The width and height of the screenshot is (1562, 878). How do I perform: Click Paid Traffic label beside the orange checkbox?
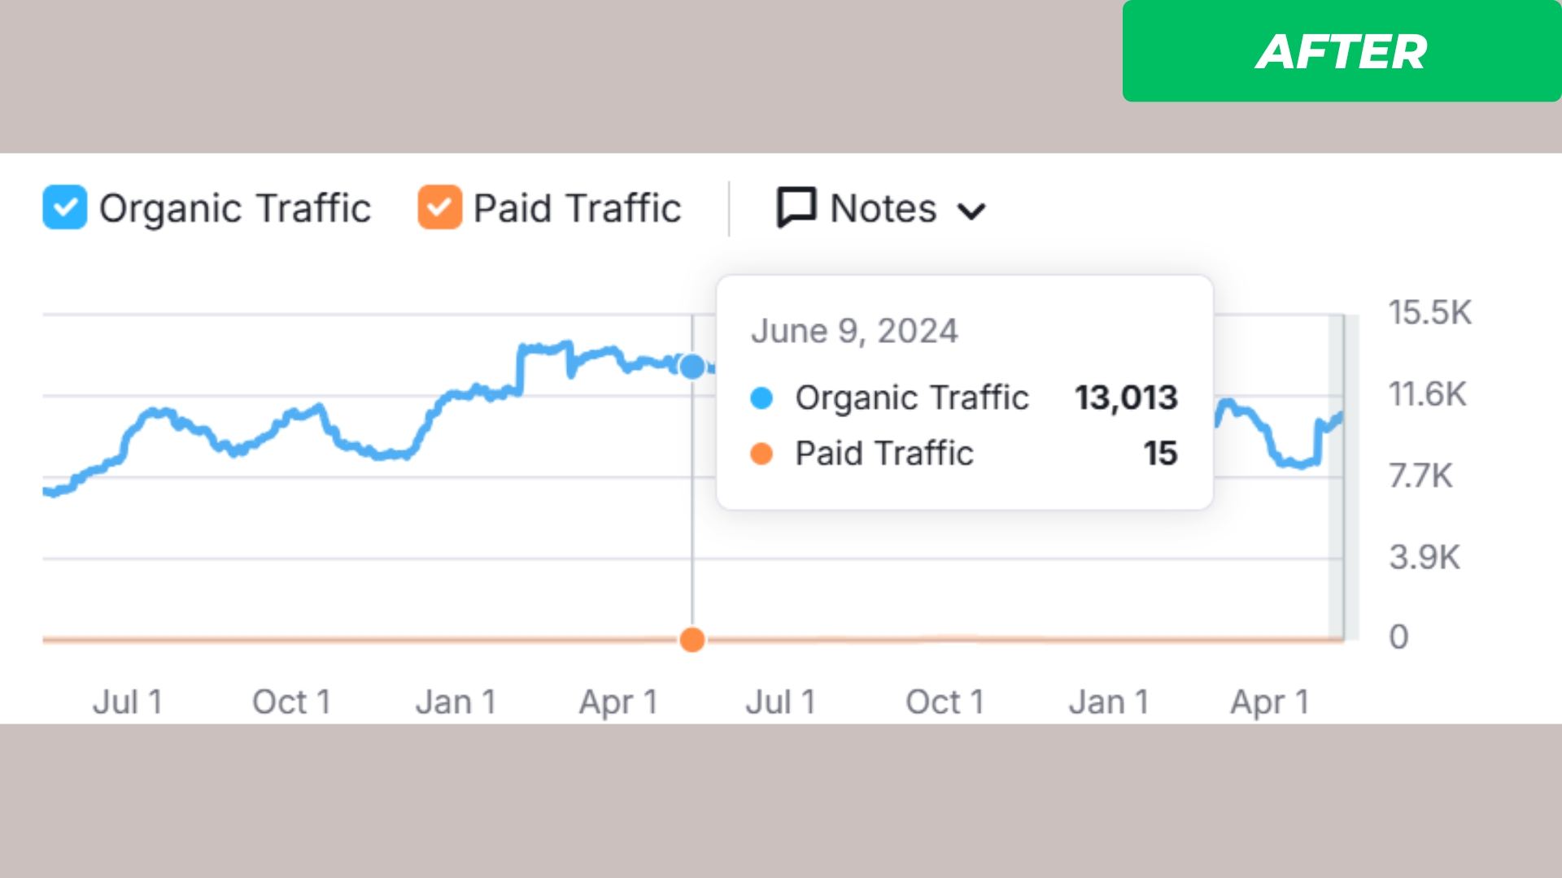[x=577, y=208]
